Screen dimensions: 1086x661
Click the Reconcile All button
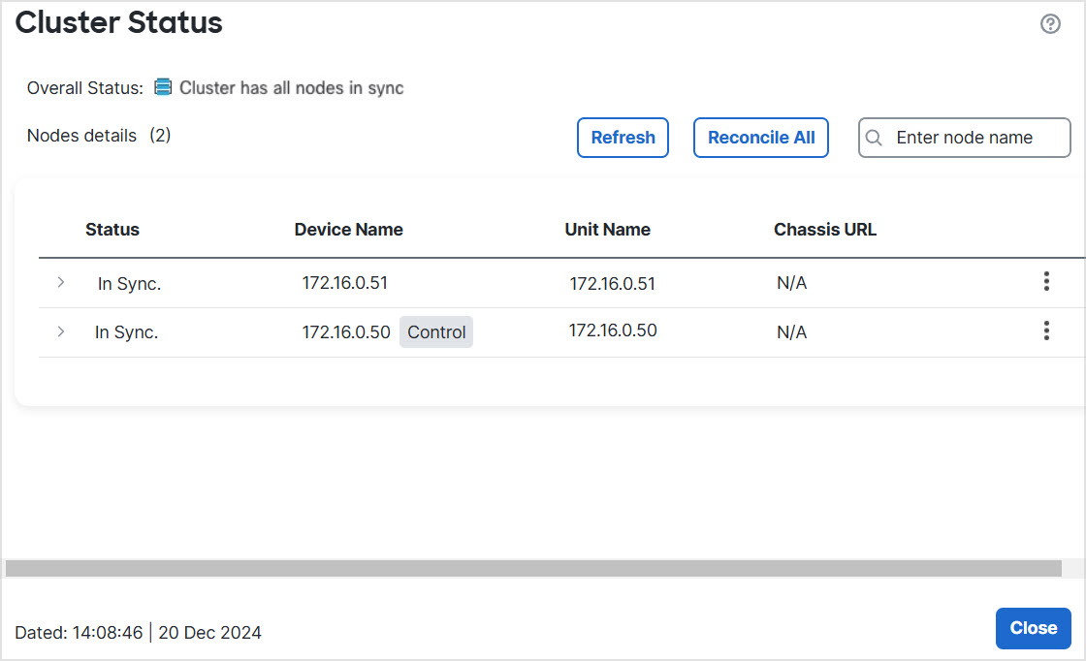761,138
